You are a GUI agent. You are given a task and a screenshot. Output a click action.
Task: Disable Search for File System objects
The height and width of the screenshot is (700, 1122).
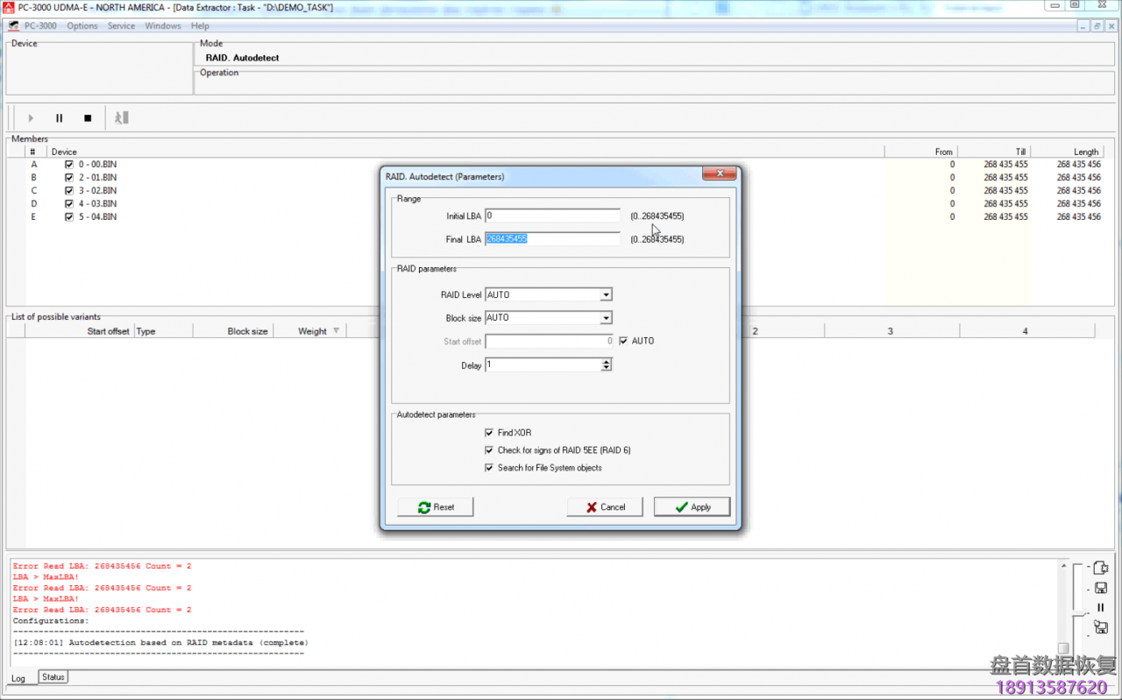489,468
